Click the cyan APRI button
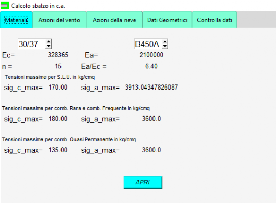 (x=143, y=182)
